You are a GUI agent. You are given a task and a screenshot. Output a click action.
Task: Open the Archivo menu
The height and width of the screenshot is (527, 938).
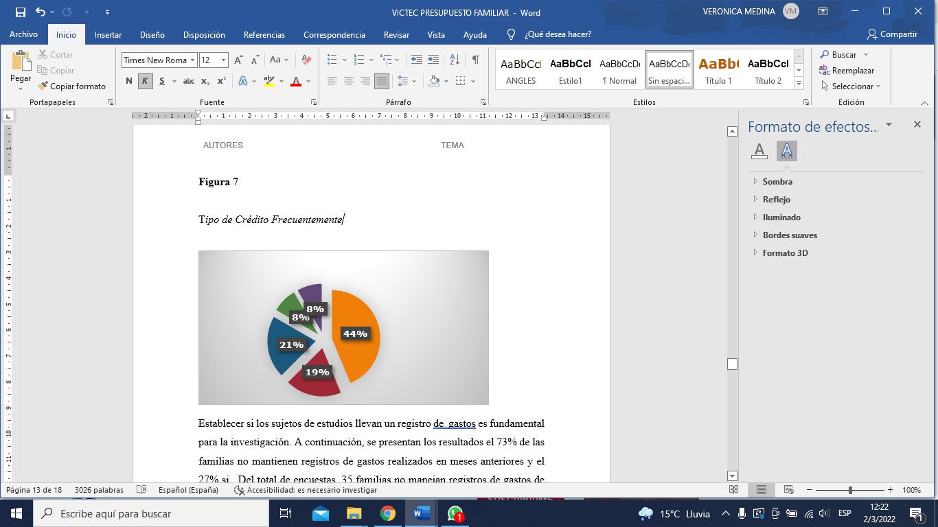(x=24, y=34)
